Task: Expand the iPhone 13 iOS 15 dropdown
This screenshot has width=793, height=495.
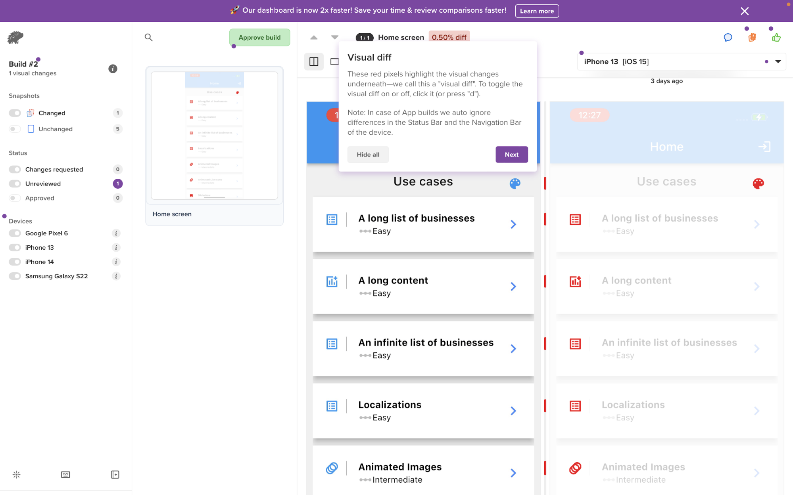Action: 778,61
